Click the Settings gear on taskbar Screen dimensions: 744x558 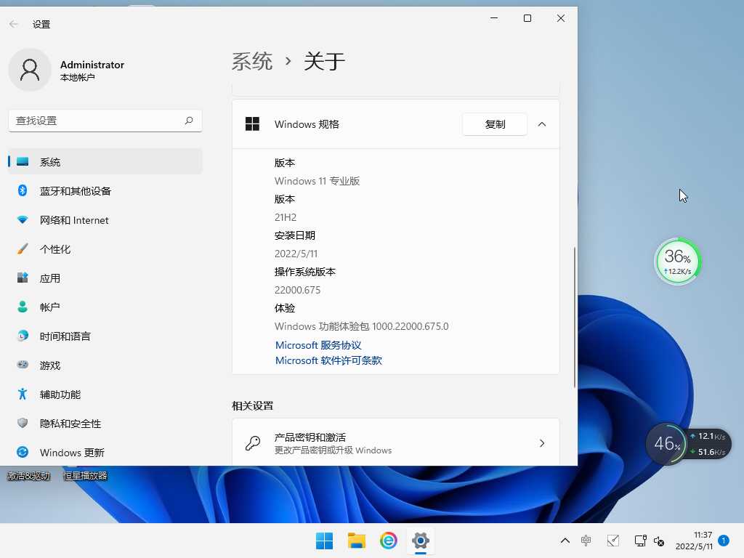point(421,541)
